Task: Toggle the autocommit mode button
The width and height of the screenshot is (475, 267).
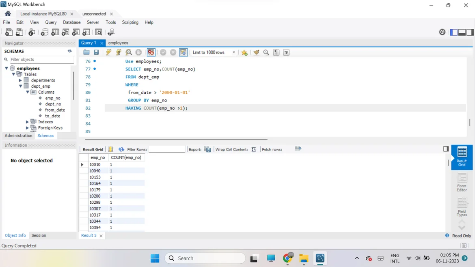Action: tap(183, 52)
